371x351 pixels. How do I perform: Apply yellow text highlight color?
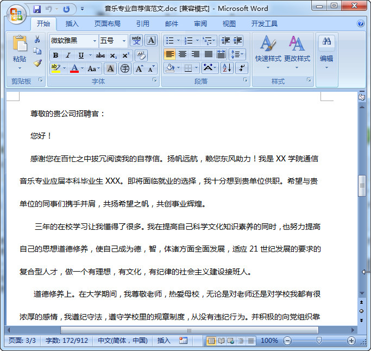[x=56, y=68]
